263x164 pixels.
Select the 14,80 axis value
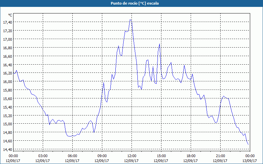click(x=8, y=133)
